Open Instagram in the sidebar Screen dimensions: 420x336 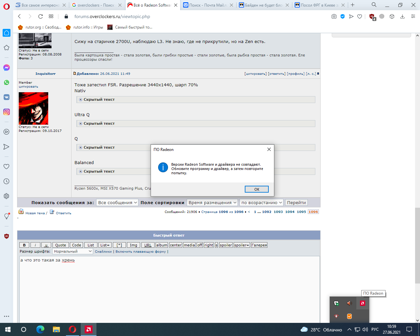pyautogui.click(x=7, y=112)
